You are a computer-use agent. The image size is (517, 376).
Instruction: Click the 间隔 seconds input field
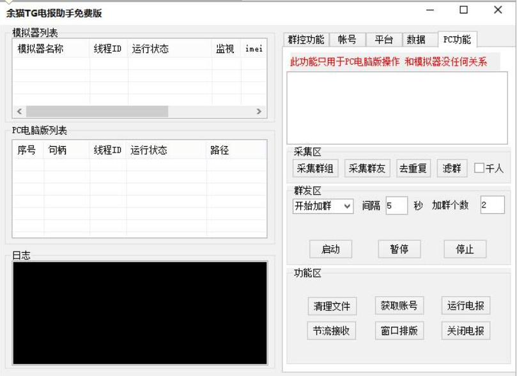pyautogui.click(x=396, y=206)
